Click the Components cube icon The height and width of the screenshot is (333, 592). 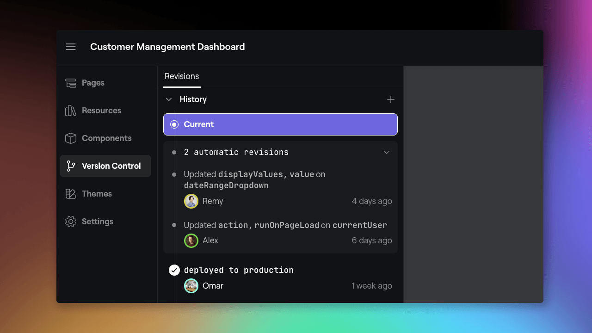click(x=71, y=138)
